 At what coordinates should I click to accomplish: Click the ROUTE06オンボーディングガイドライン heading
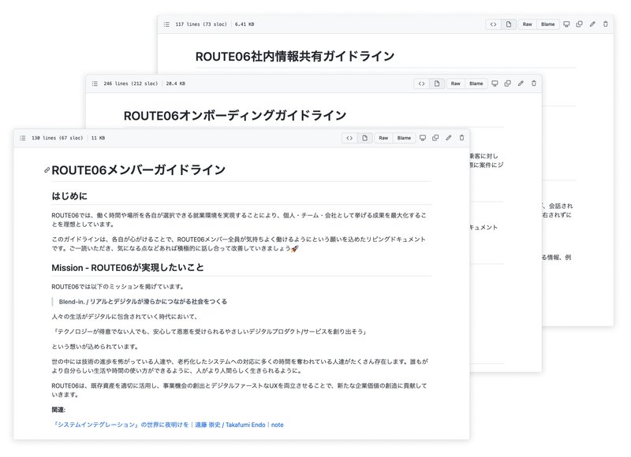pos(235,116)
